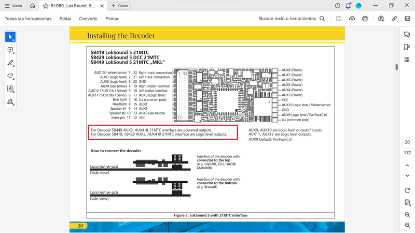This screenshot has height=233, width=415.
Task: Click the 58449 LokSound 5 21MTC MKL line
Action: [x=128, y=62]
